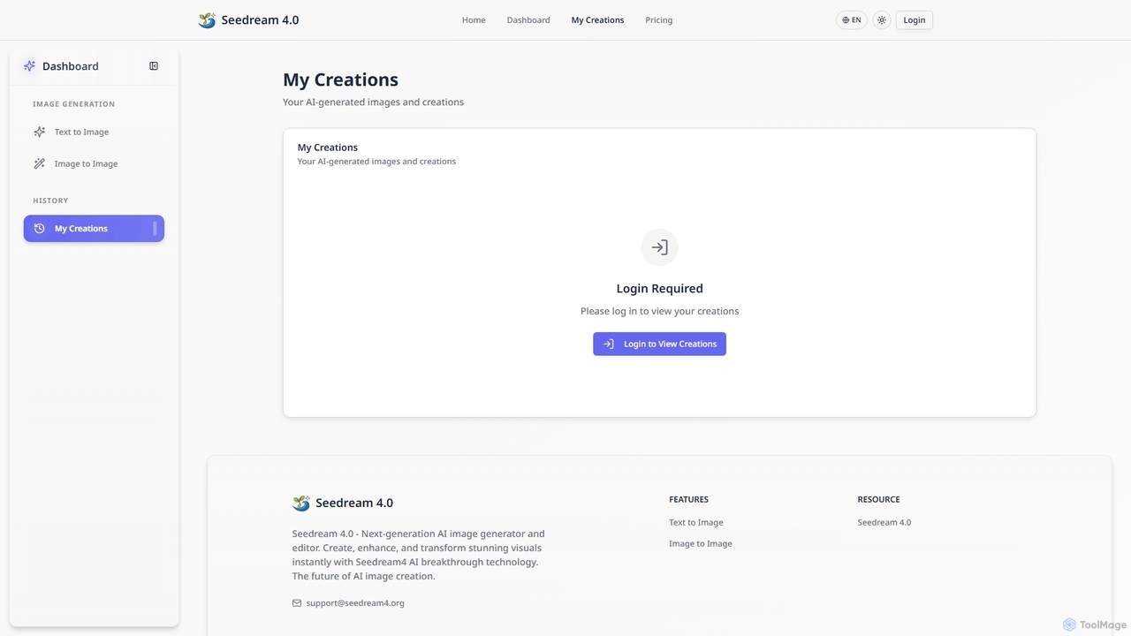Select My Creations sidebar item

pyautogui.click(x=94, y=228)
